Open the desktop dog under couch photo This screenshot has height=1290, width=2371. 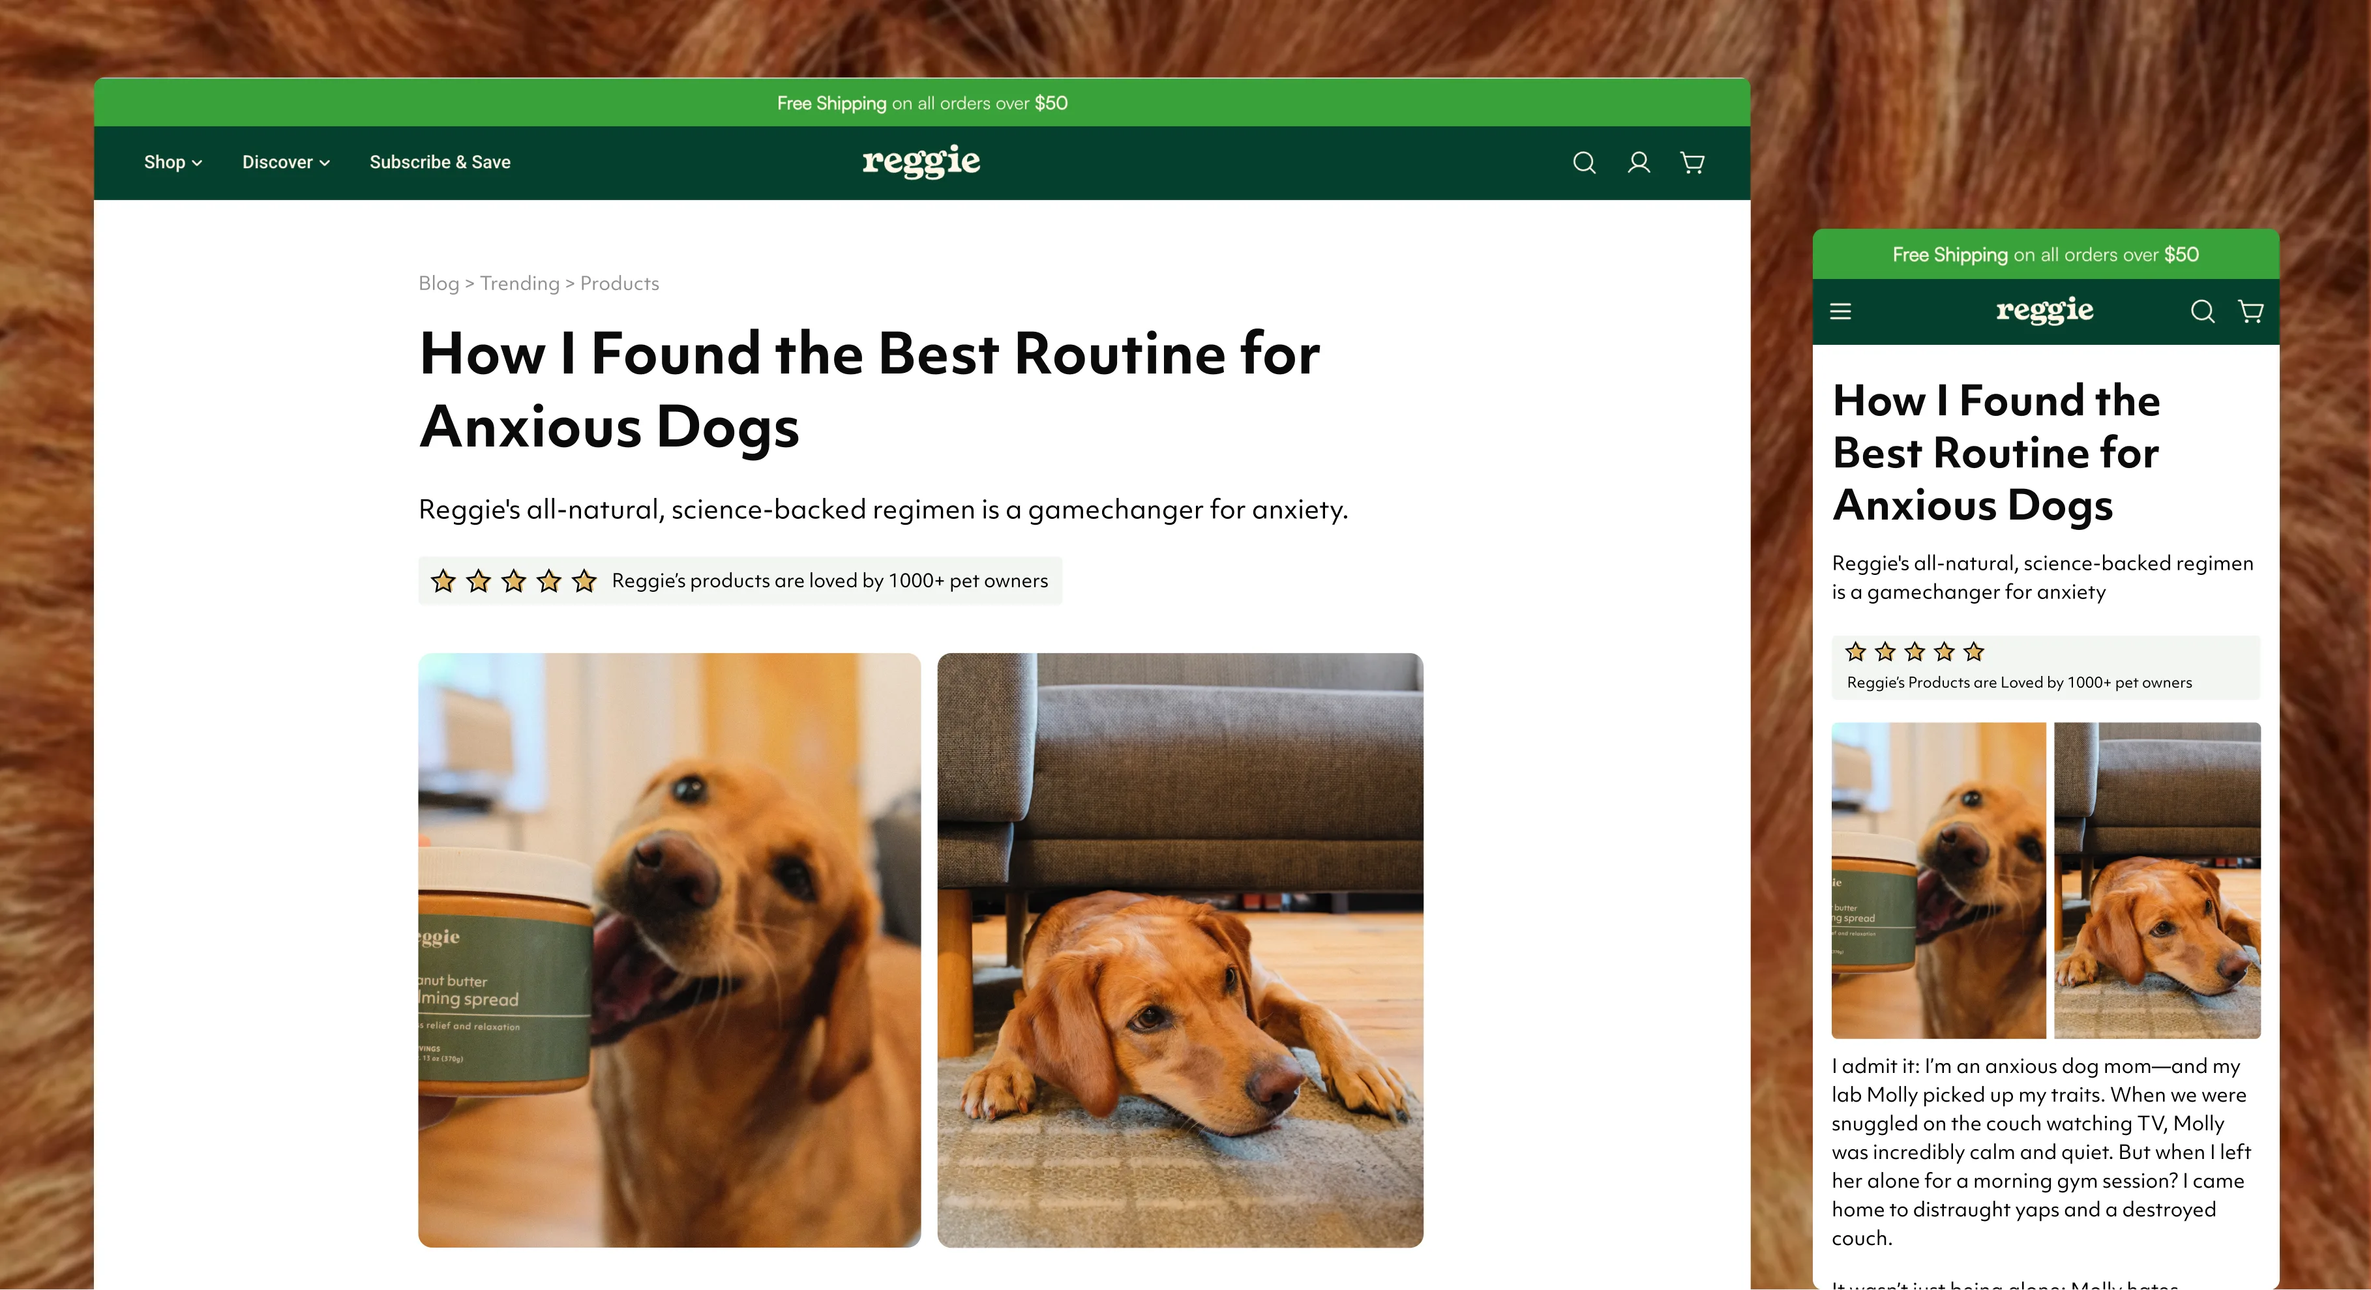pos(1180,950)
